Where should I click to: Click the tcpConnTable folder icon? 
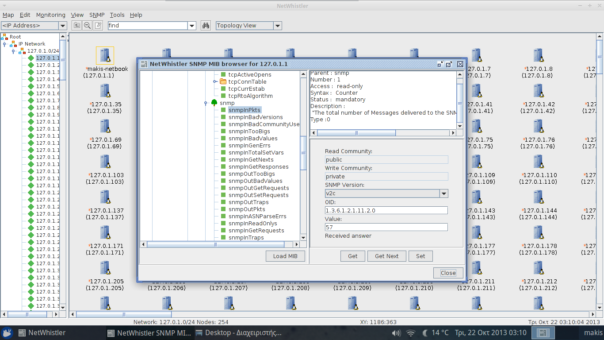[x=223, y=81]
